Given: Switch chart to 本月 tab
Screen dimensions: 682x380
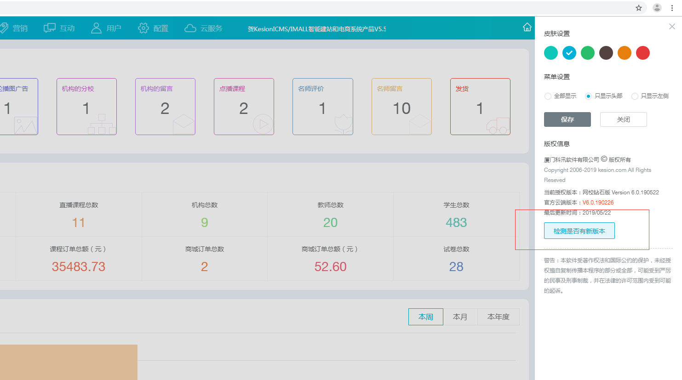Looking at the screenshot, I should [x=460, y=317].
